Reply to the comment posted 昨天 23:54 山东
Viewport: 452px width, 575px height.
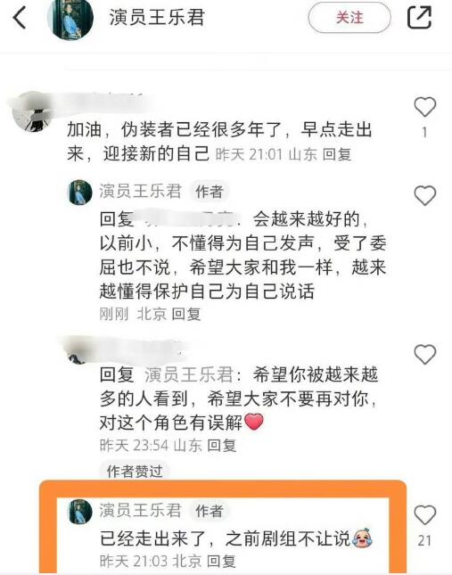(x=221, y=446)
